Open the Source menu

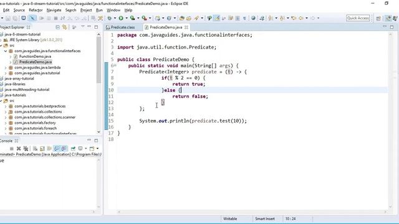[x=19, y=10]
